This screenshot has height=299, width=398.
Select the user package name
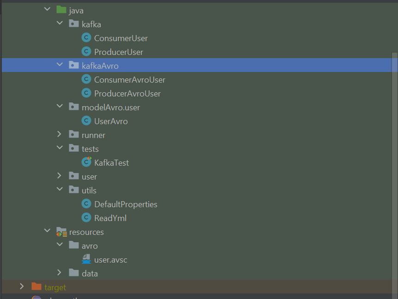89,177
